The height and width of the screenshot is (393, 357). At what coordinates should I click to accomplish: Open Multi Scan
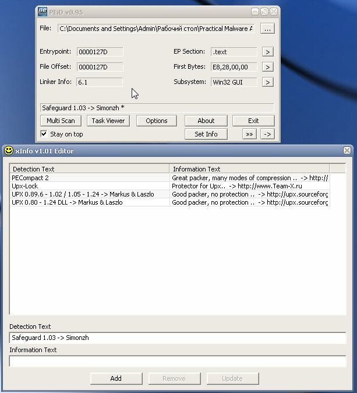pyautogui.click(x=61, y=121)
